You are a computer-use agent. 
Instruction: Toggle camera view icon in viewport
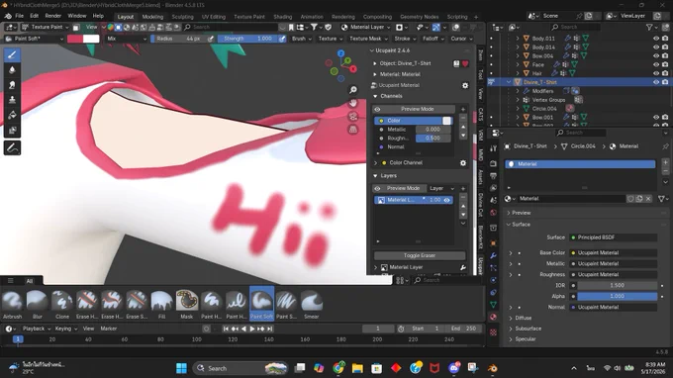point(352,117)
